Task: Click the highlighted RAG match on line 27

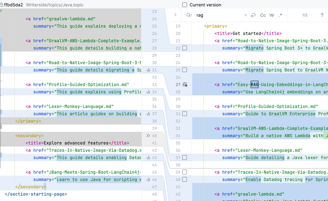Action: pos(254,84)
